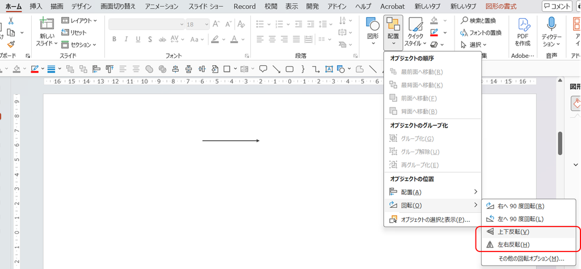Click ribbon shape effects icon
Viewport: 581px width, 269px height.
[x=434, y=44]
